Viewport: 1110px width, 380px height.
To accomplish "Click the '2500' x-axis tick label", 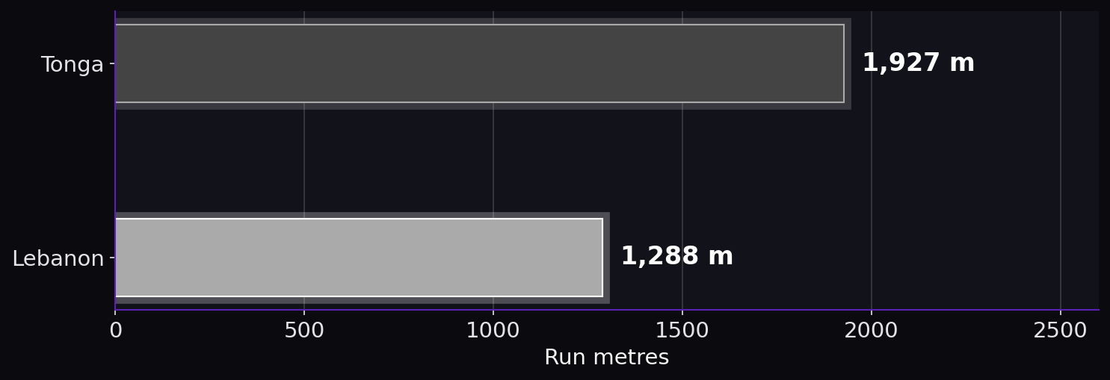I will point(1060,331).
